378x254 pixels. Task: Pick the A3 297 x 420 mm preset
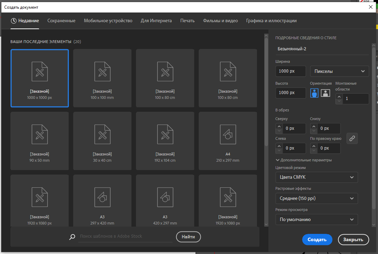click(x=102, y=201)
